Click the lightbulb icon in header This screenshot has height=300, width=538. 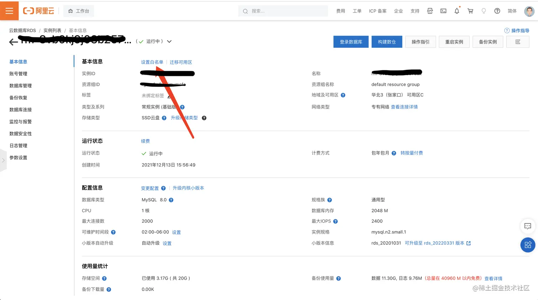coord(484,11)
